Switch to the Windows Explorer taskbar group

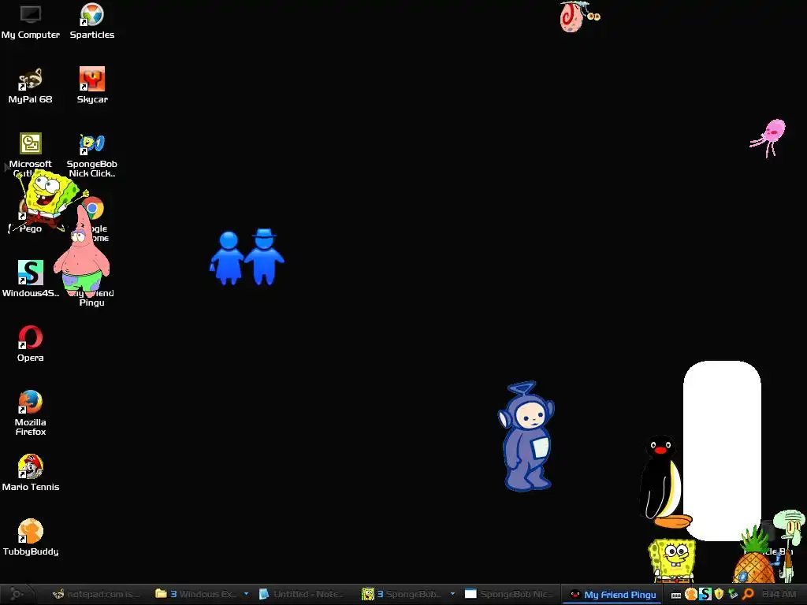point(196,594)
